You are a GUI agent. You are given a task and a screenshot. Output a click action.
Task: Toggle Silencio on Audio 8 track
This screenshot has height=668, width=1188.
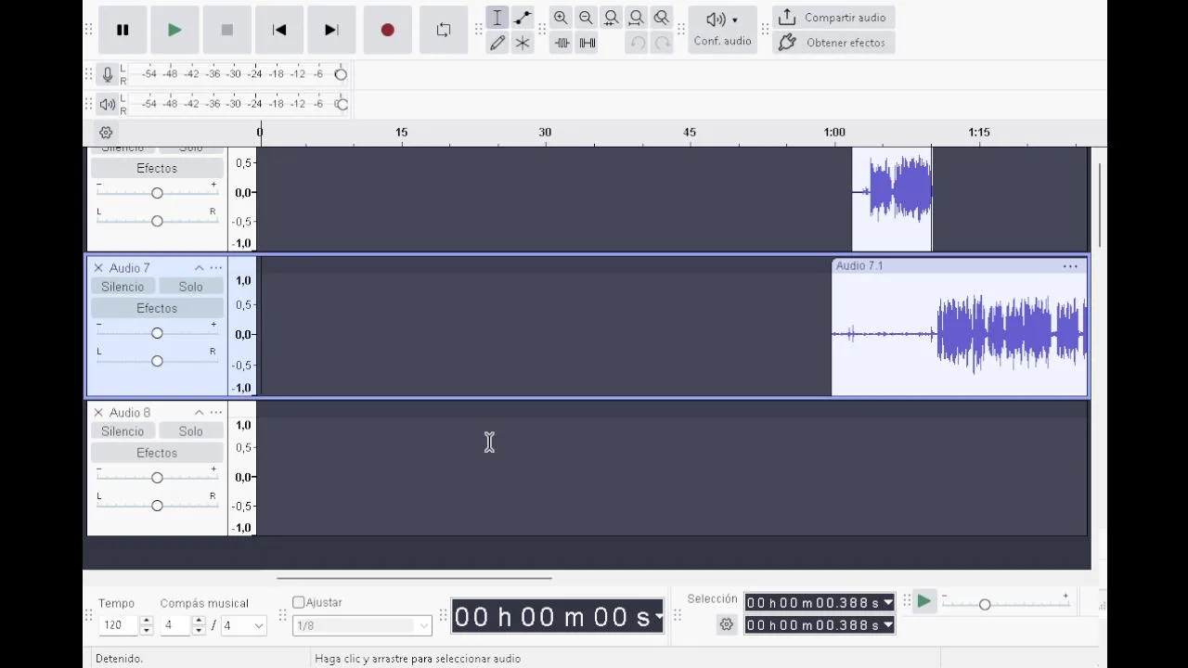[x=123, y=431]
